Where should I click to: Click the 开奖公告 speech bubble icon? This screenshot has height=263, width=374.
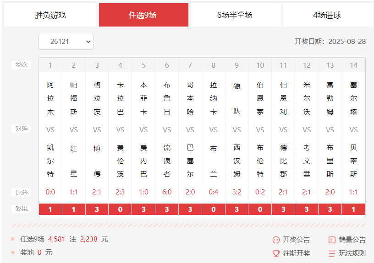[x=276, y=240]
